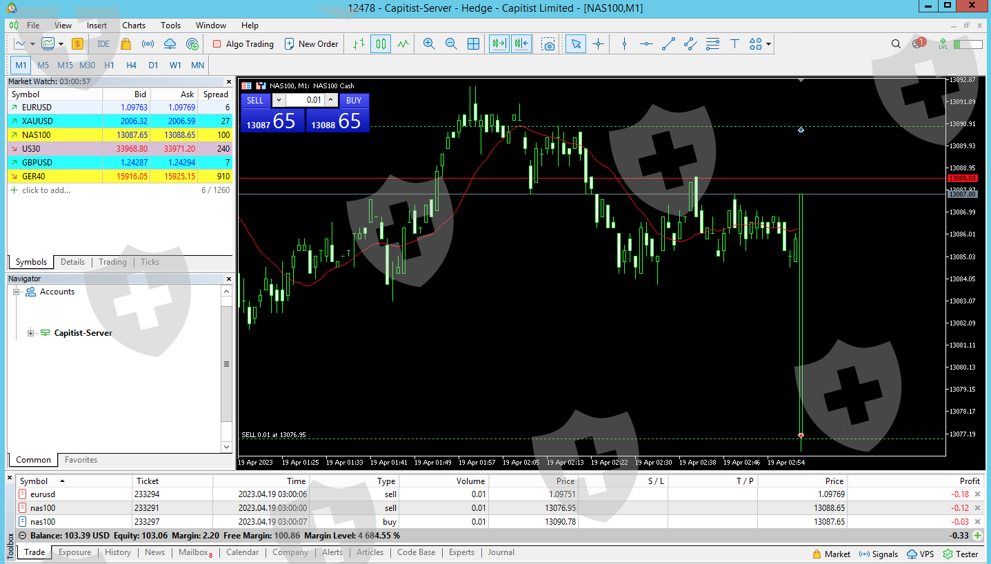
Task: Take a chart screenshot with camera icon
Action: 548,44
